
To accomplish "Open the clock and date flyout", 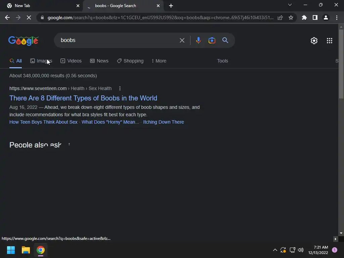I will tap(318, 250).
